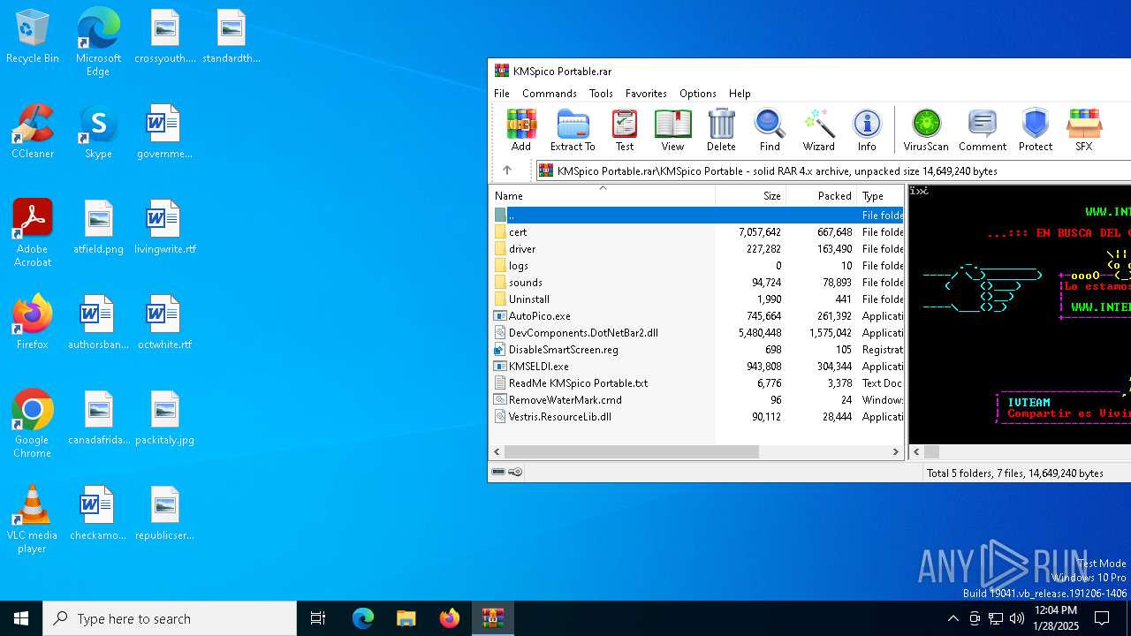Select packitaly.jpg desktop file
Image resolution: width=1131 pixels, height=636 pixels.
click(x=164, y=418)
